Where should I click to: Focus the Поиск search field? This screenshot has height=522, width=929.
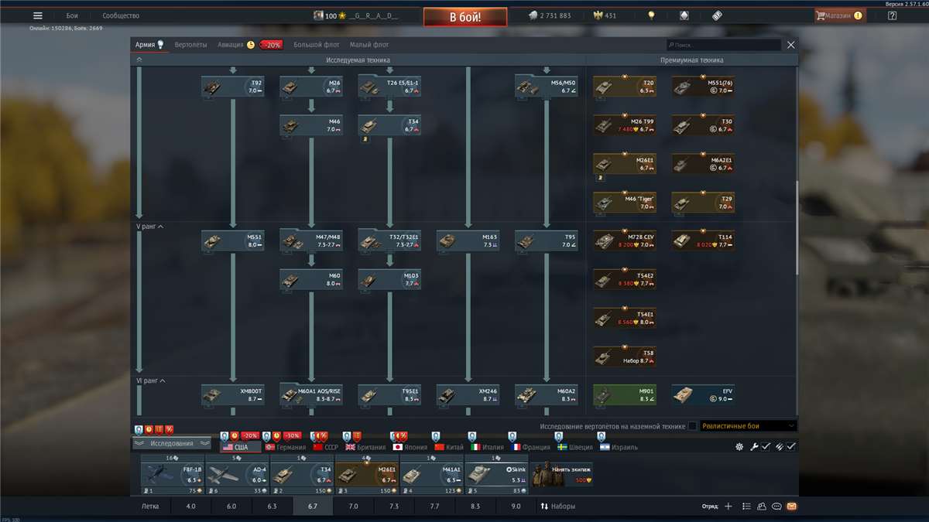[x=723, y=46]
